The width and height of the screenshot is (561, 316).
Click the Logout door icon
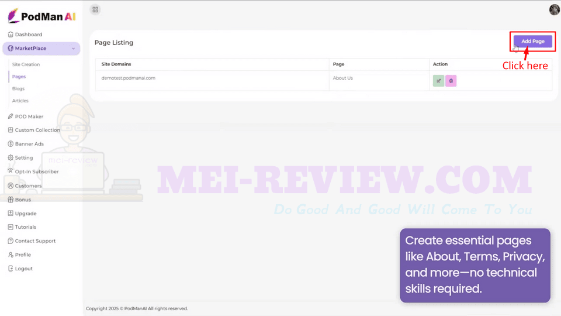click(x=11, y=269)
